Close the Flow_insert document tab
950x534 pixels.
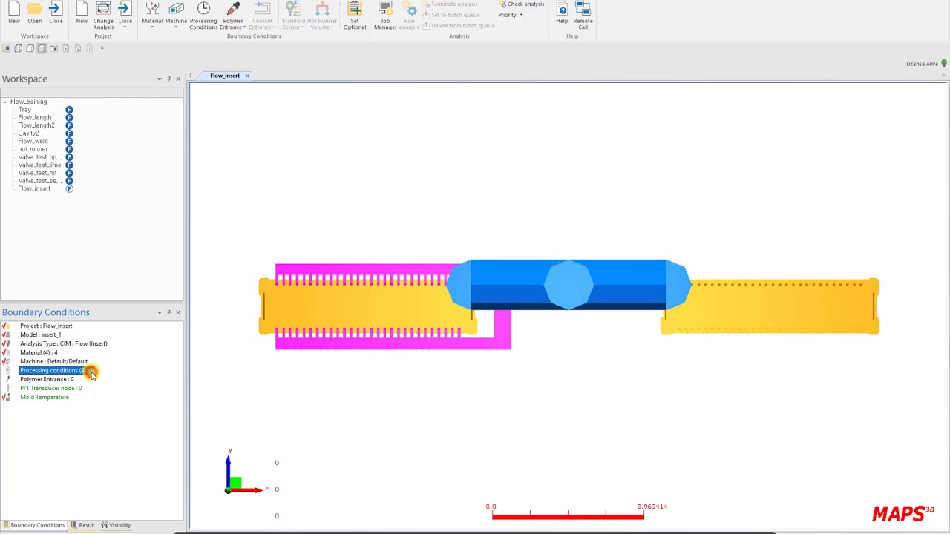pos(247,76)
